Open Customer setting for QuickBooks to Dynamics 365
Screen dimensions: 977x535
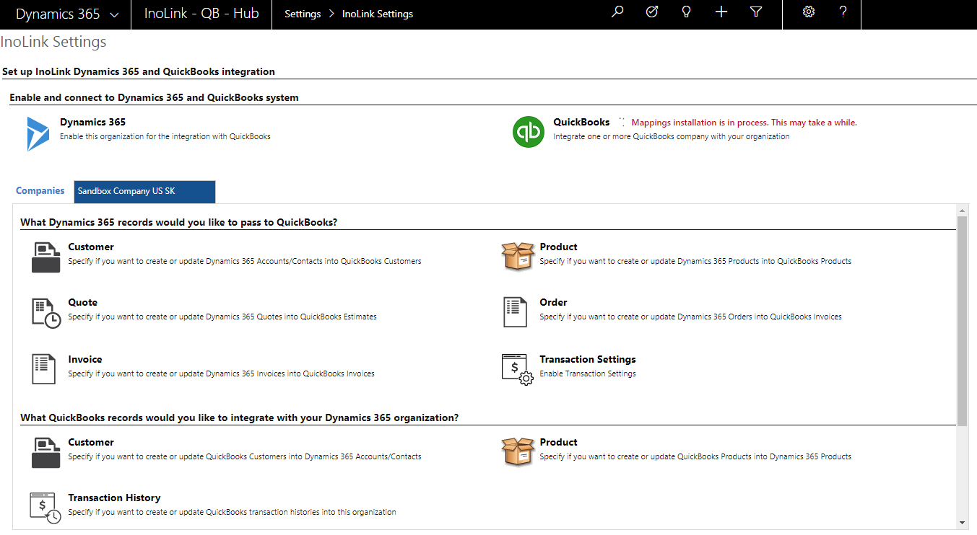click(91, 442)
